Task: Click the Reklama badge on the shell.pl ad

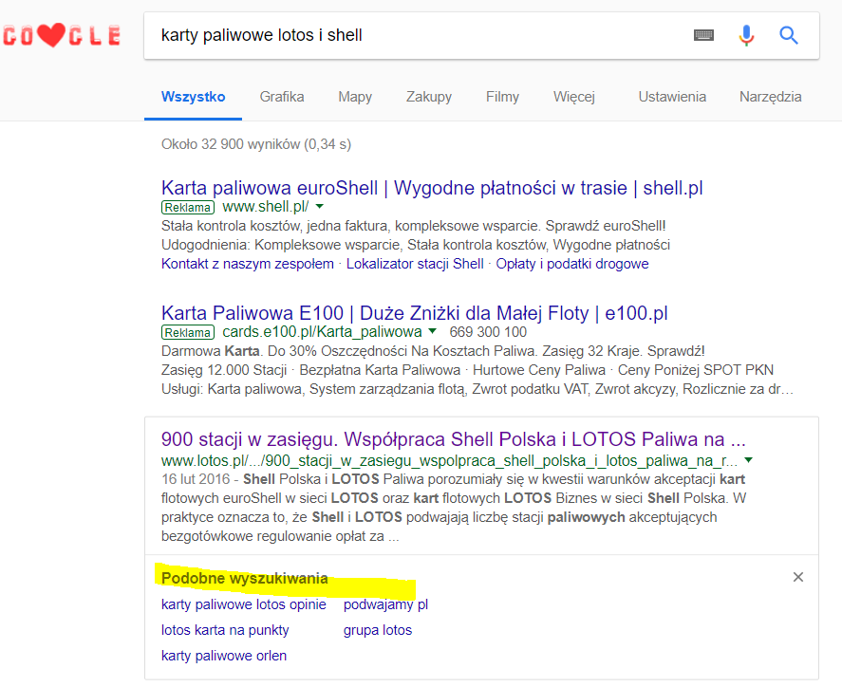Action: pos(188,207)
